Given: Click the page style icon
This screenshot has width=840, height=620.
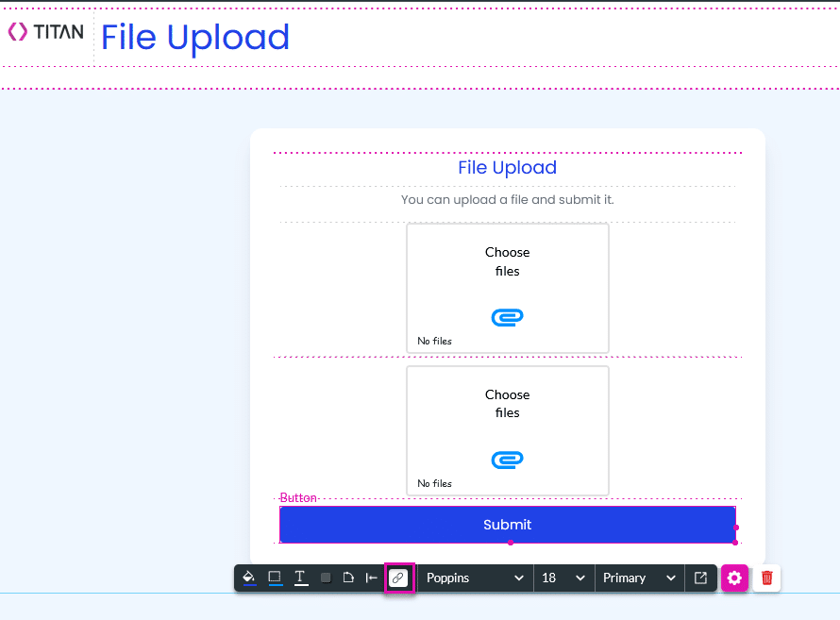Looking at the screenshot, I should click(347, 578).
